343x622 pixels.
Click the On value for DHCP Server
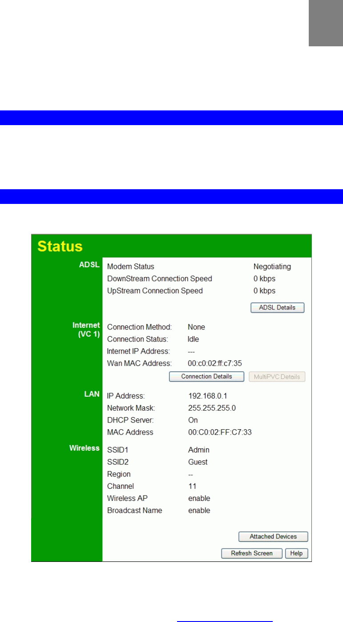(x=193, y=420)
